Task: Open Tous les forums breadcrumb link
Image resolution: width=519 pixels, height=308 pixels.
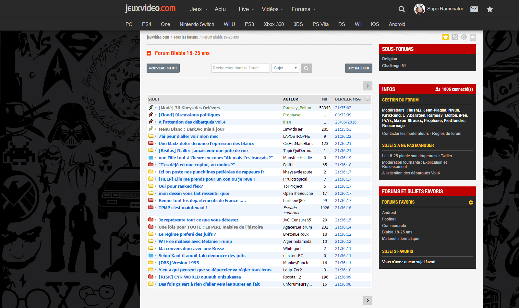Action: click(186, 37)
